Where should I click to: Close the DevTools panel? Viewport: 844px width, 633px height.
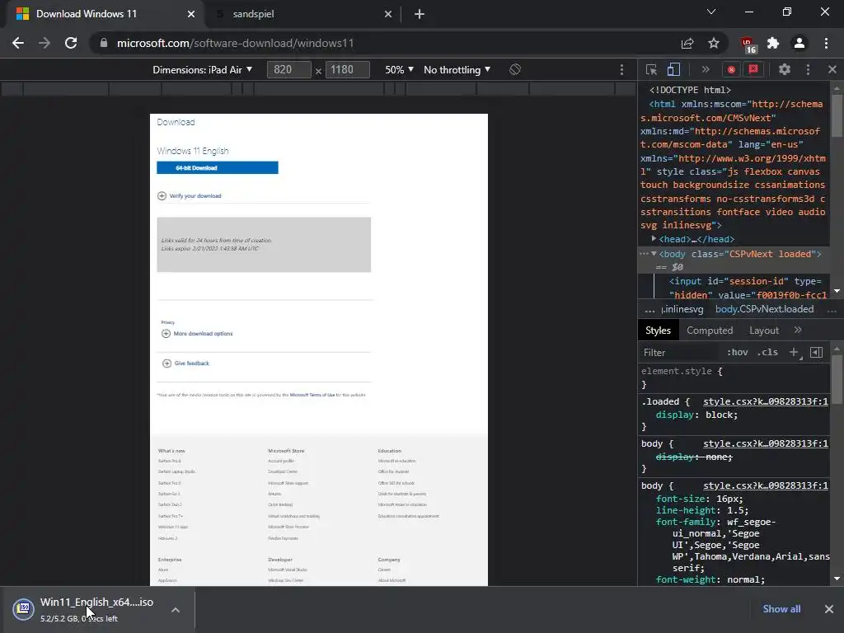(x=832, y=69)
